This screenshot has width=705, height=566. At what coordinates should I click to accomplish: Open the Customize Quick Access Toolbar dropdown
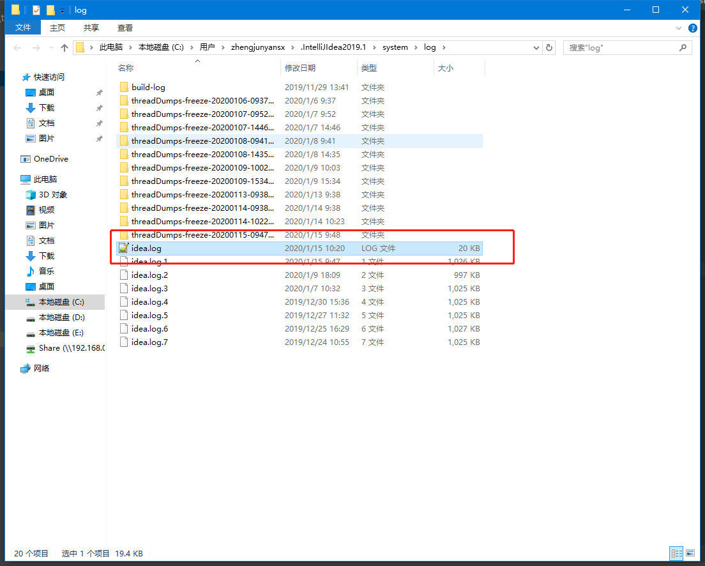(61, 10)
